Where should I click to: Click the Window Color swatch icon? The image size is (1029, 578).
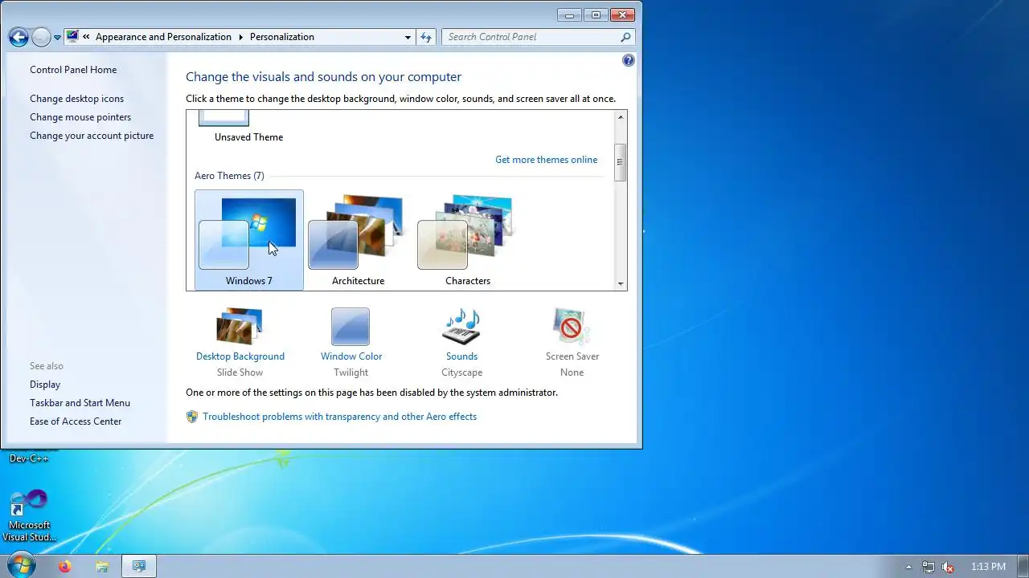coord(351,326)
